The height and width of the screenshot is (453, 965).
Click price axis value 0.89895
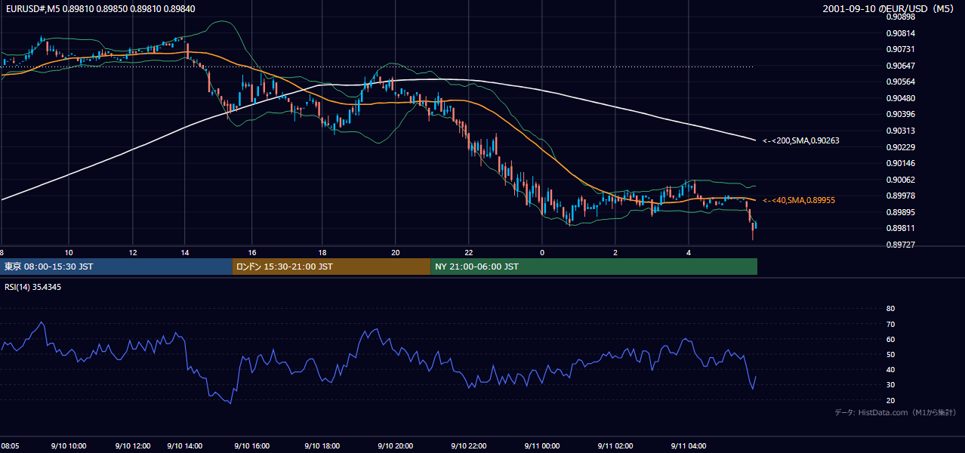[902, 212]
